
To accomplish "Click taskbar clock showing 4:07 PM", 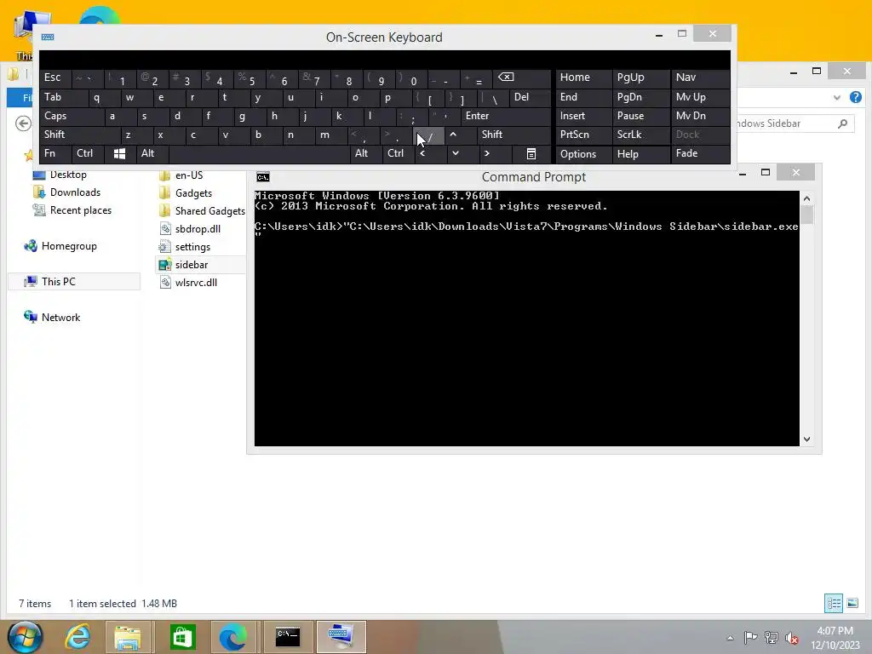I will pos(835,637).
